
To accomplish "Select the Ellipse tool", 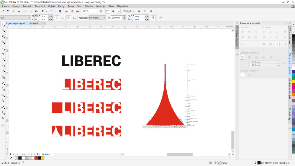I will coord(3,65).
